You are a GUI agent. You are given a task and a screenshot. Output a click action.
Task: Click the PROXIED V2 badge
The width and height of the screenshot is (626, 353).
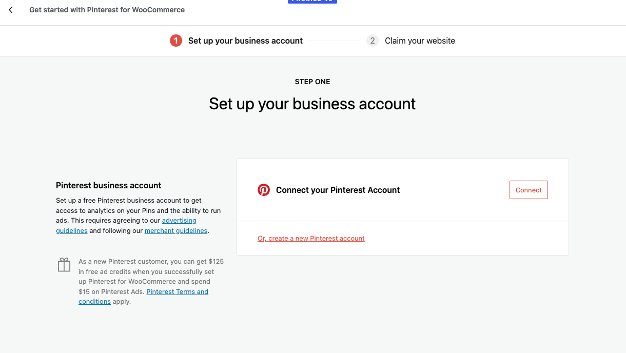tap(312, 2)
